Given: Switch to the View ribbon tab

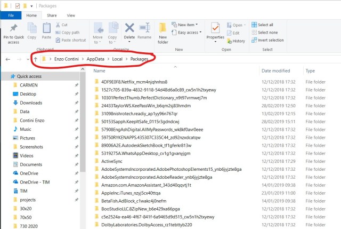Looking at the screenshot, I should (71, 15).
